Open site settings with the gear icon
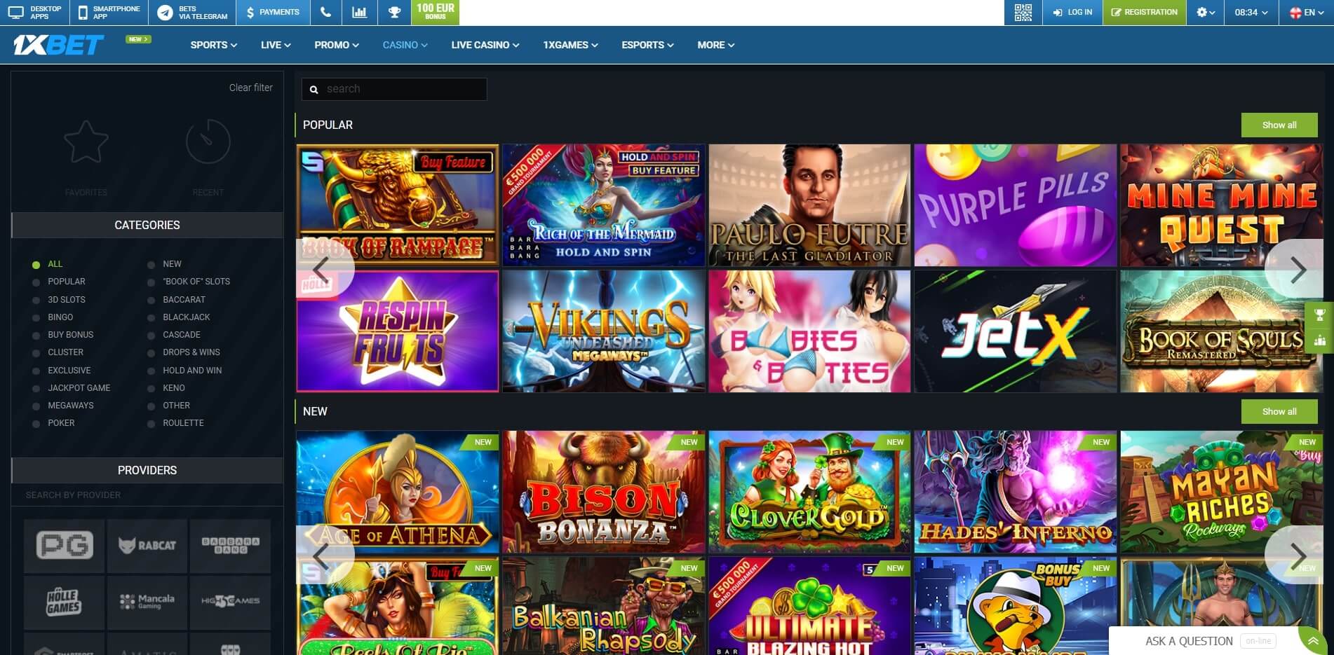Image resolution: width=1334 pixels, height=655 pixels. click(x=1202, y=12)
